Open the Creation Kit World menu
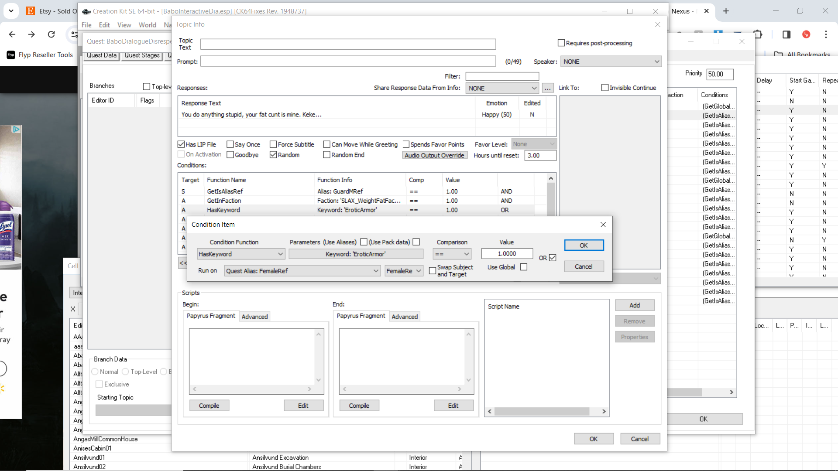Viewport: 838px width, 471px height. point(148,25)
